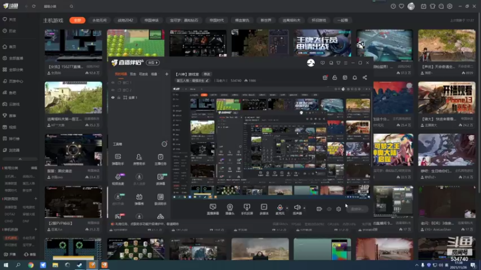Screen dimensions: 481x270
Task: Expand speaker options arrow
Action: point(304,208)
